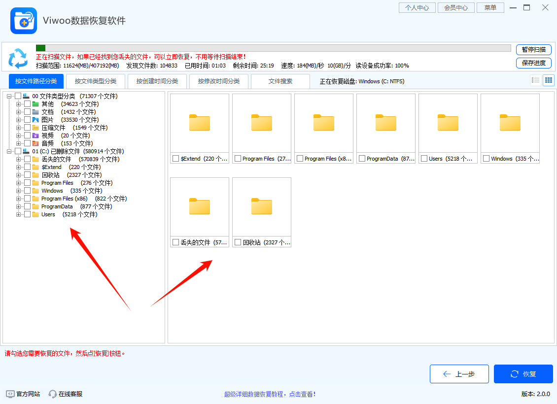Open the Program Files folder thumbnail
The height and width of the screenshot is (404, 557).
pos(262,122)
